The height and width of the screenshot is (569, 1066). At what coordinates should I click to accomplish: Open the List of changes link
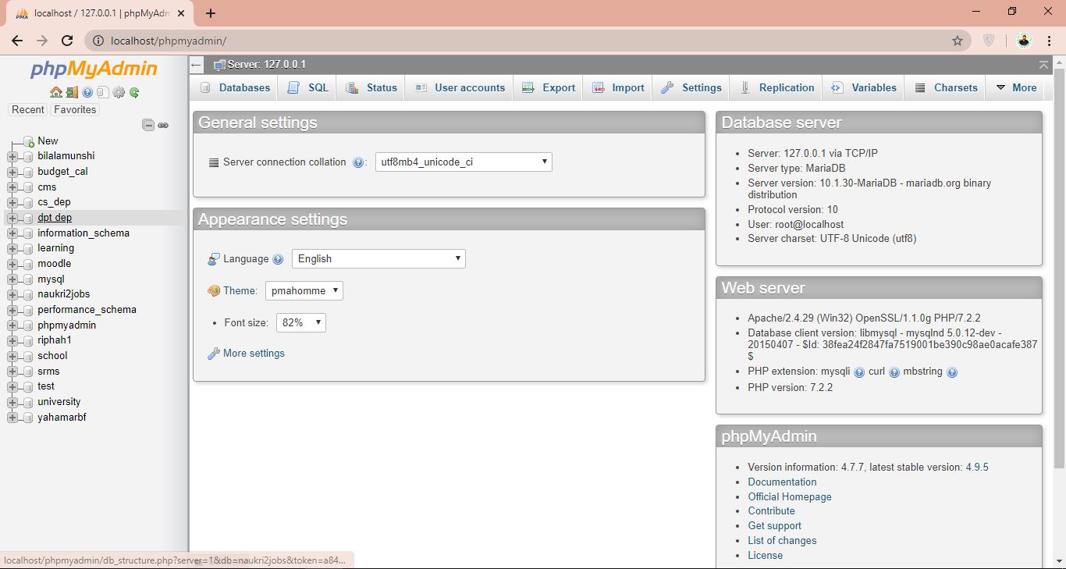pos(782,541)
